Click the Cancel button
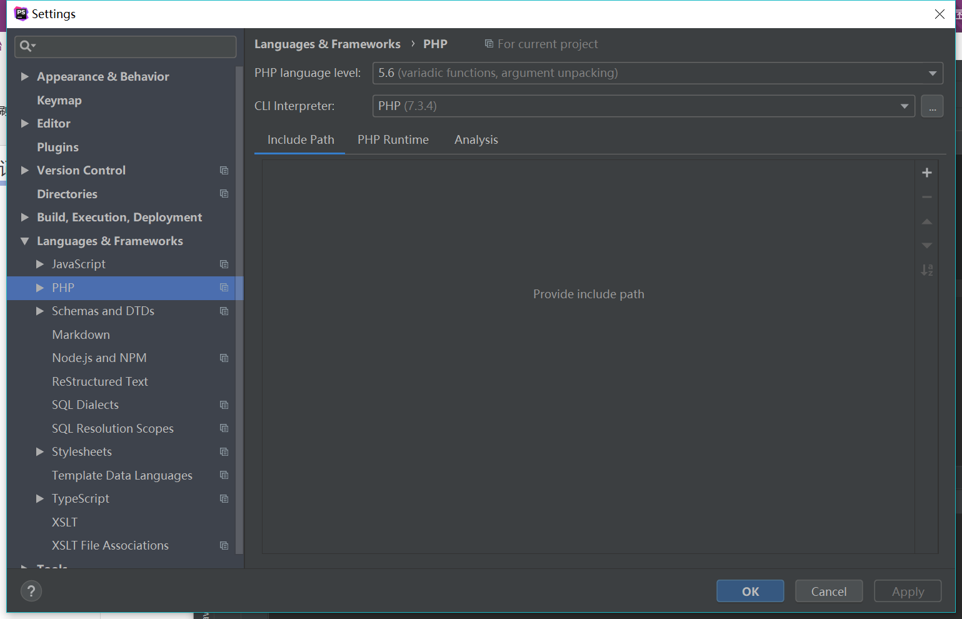Image resolution: width=962 pixels, height=619 pixels. point(829,591)
